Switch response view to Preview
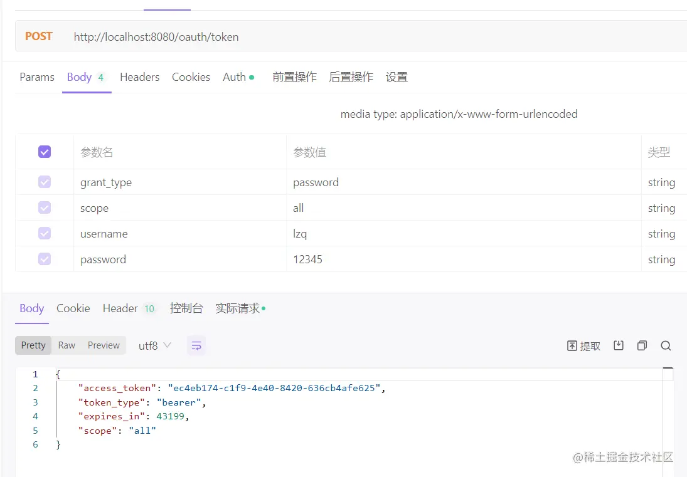The image size is (687, 477). click(104, 345)
